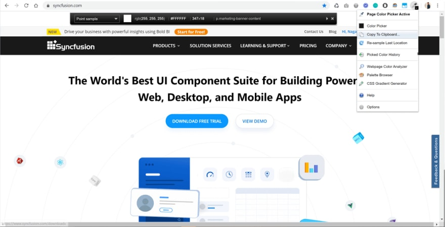Click the browser forward arrow
Viewport: 445px width, 227px height.
tap(17, 6)
